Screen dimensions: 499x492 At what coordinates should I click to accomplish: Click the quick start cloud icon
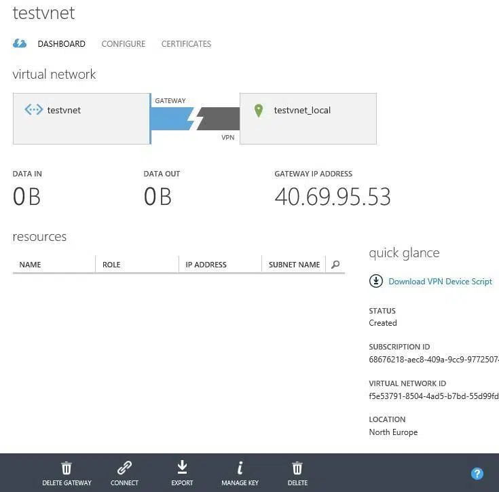tap(20, 44)
